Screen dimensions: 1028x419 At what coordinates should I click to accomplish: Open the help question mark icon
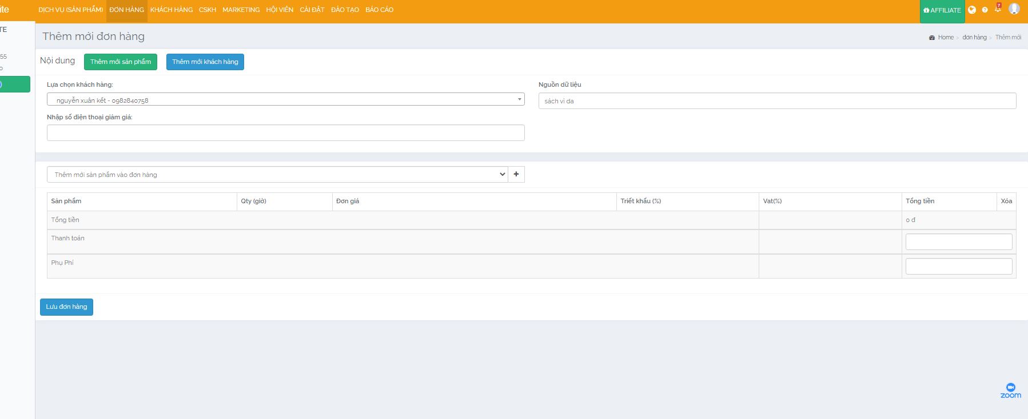point(985,10)
